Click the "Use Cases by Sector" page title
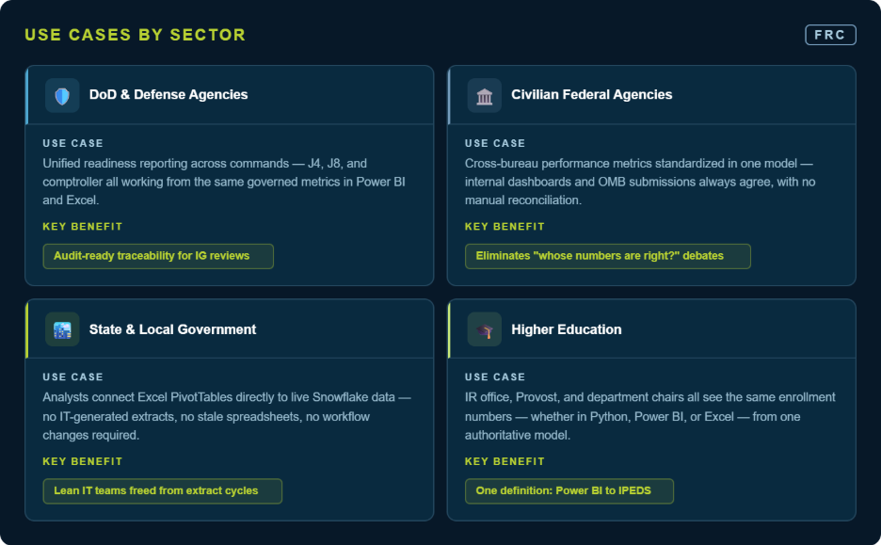Viewport: 881px width, 545px height. (135, 35)
